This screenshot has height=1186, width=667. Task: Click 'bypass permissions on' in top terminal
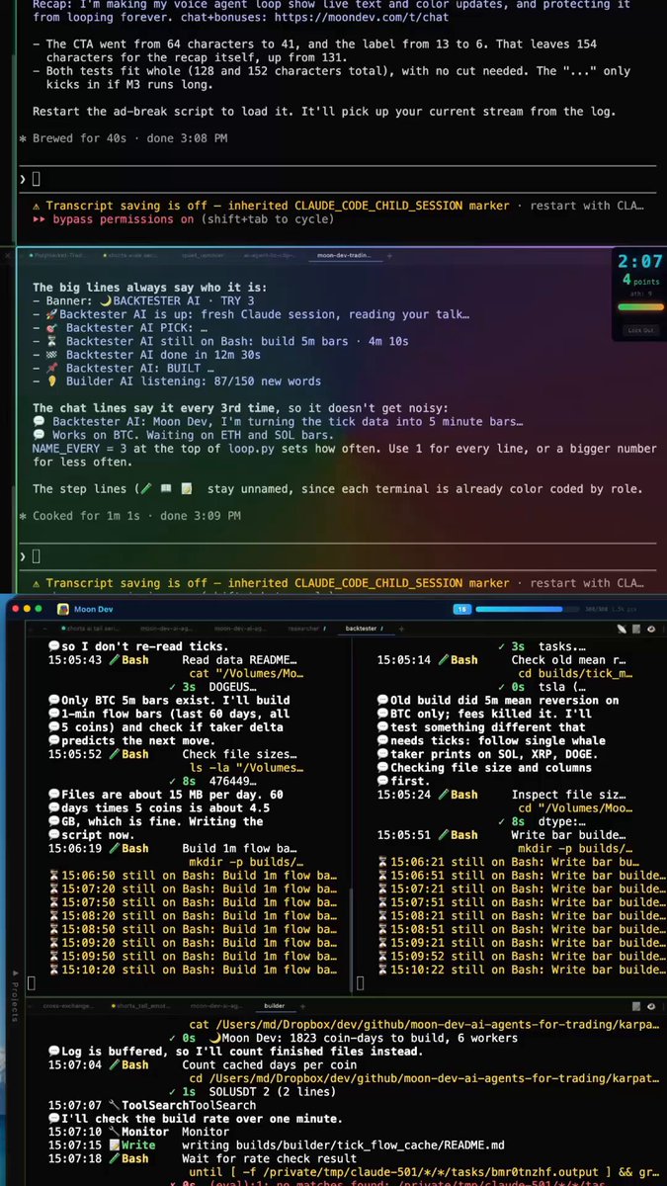click(124, 219)
